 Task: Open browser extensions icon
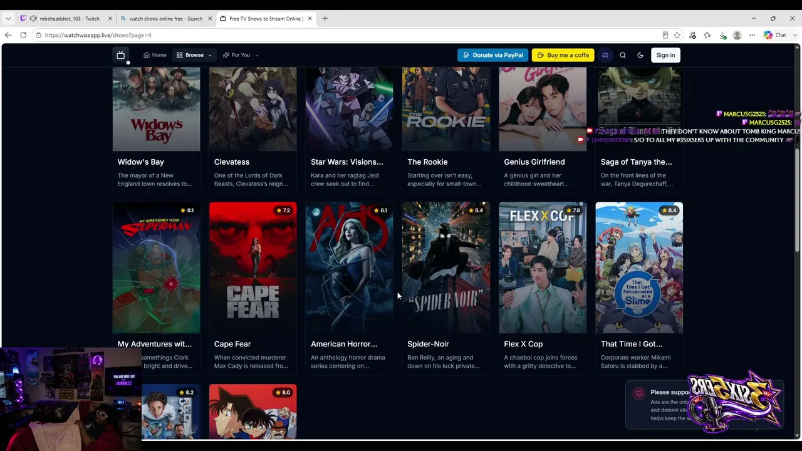pos(692,35)
